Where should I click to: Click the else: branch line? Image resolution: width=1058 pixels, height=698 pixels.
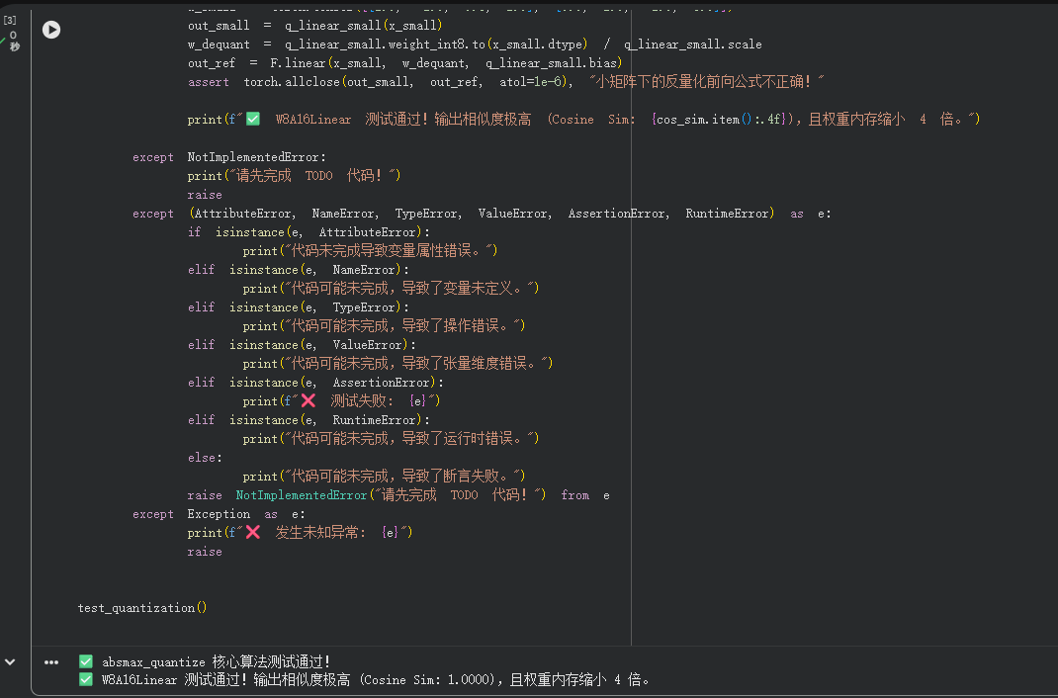click(x=205, y=457)
